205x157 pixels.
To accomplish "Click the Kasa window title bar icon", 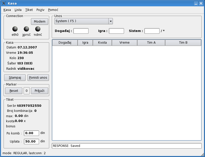I will click(4, 3).
